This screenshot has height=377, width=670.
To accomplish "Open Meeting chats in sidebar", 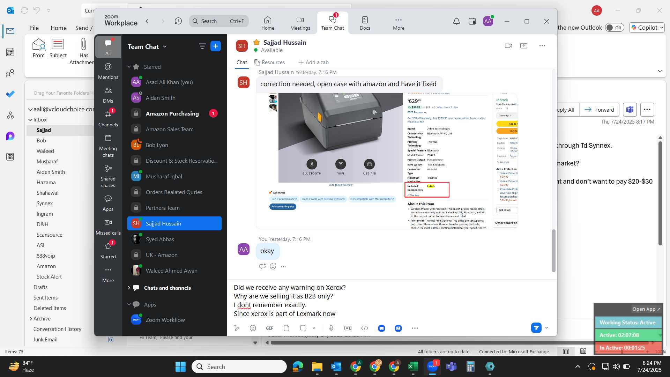I will coord(108,146).
